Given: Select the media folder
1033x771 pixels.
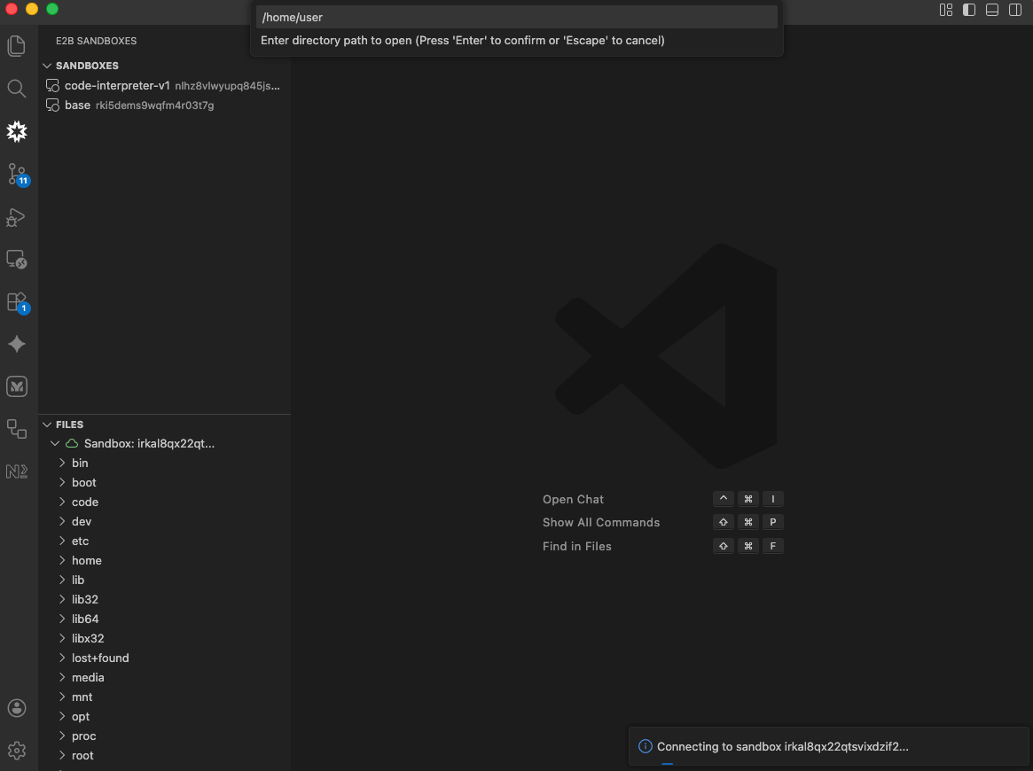Looking at the screenshot, I should coord(165,677).
